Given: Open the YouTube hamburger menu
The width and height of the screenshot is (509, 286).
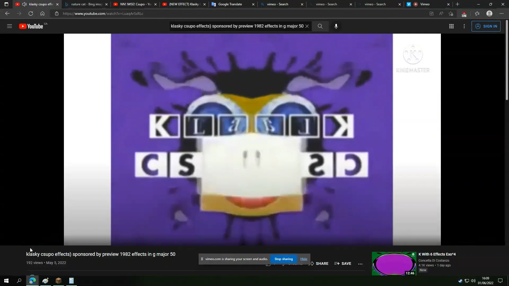Looking at the screenshot, I should [x=10, y=26].
